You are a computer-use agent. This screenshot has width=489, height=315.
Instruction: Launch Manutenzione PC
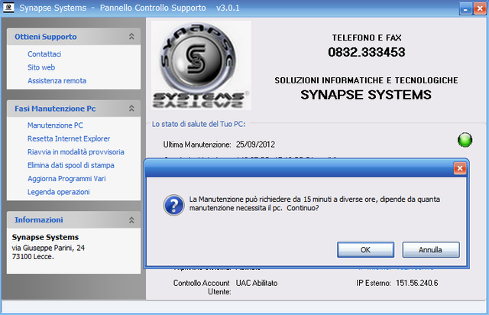click(55, 125)
